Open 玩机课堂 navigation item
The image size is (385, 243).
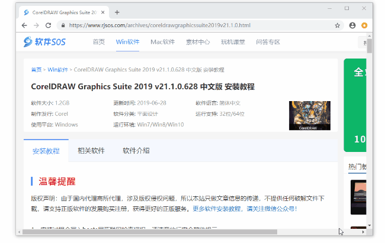coord(233,42)
